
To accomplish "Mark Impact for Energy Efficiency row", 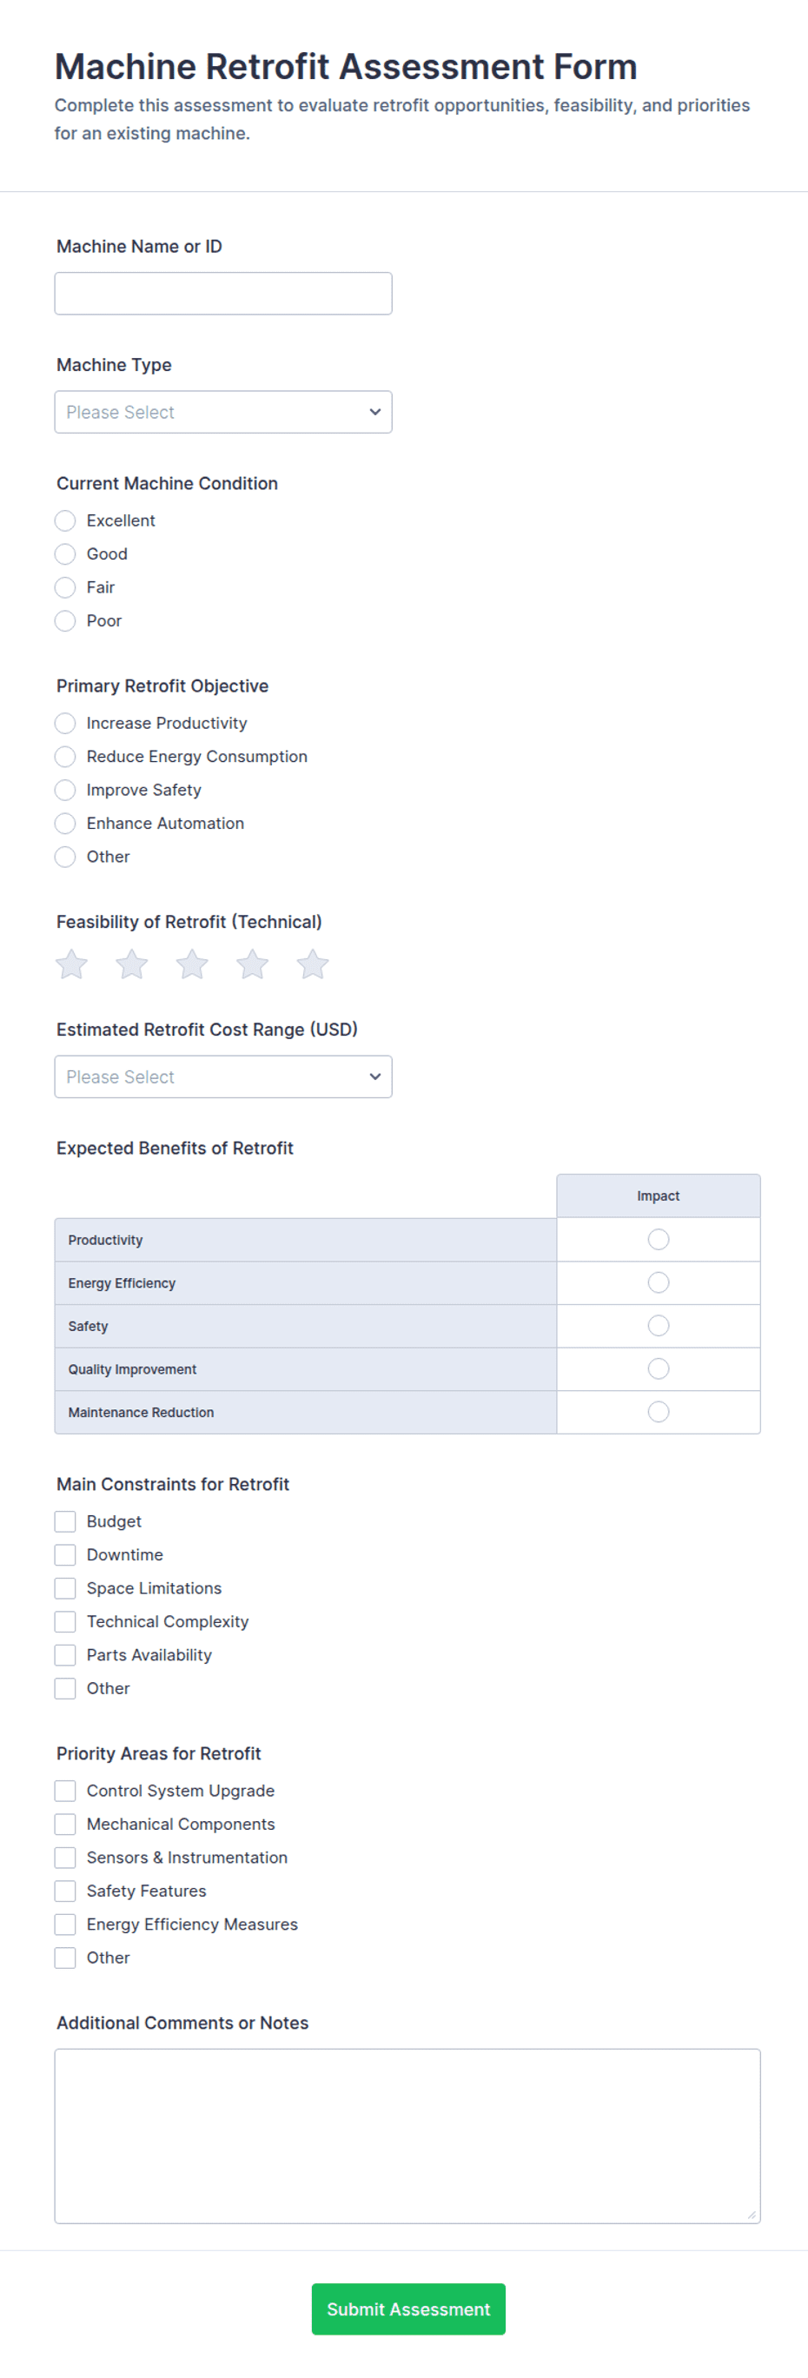I will (658, 1282).
